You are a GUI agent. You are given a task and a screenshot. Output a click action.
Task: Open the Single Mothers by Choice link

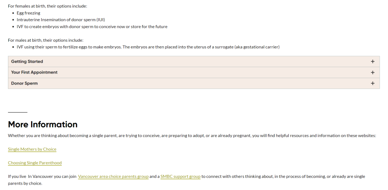[32, 149]
